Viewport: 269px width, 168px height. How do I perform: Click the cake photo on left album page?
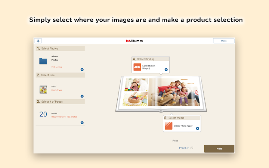point(135,99)
